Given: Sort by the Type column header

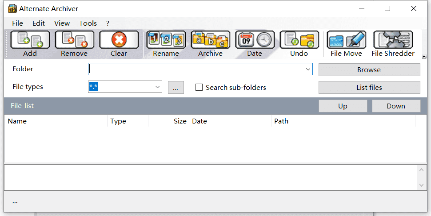Looking at the screenshot, I should coord(128,121).
